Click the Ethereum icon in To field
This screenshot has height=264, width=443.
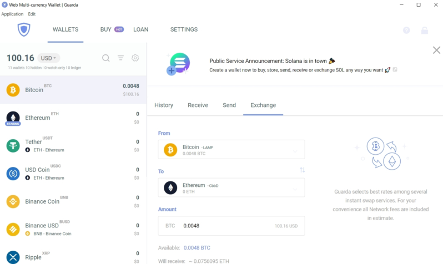[x=170, y=188]
